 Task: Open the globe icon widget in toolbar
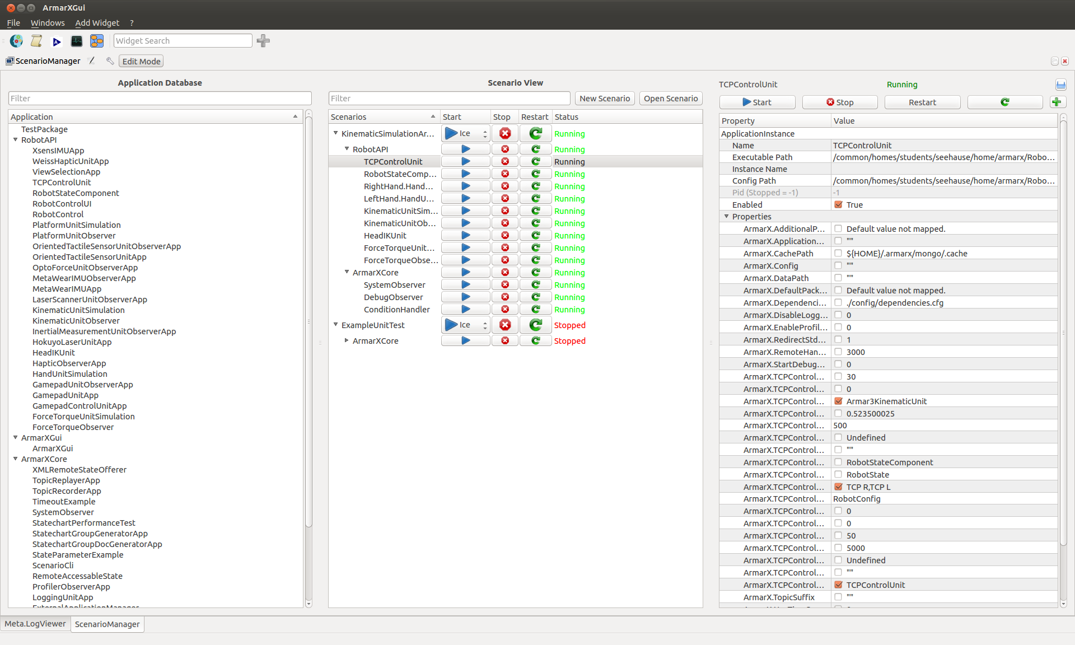[16, 41]
